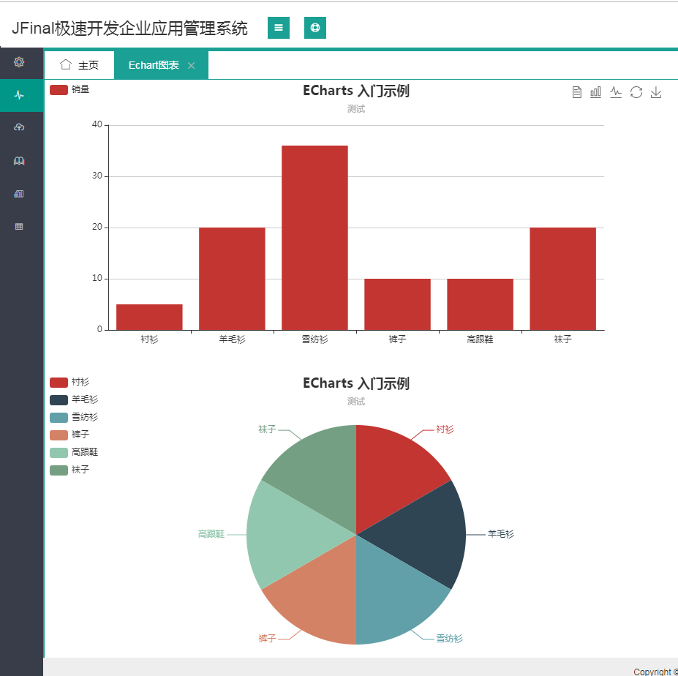The image size is (678, 676).
Task: Open the data view for the chart
Action: (x=577, y=92)
